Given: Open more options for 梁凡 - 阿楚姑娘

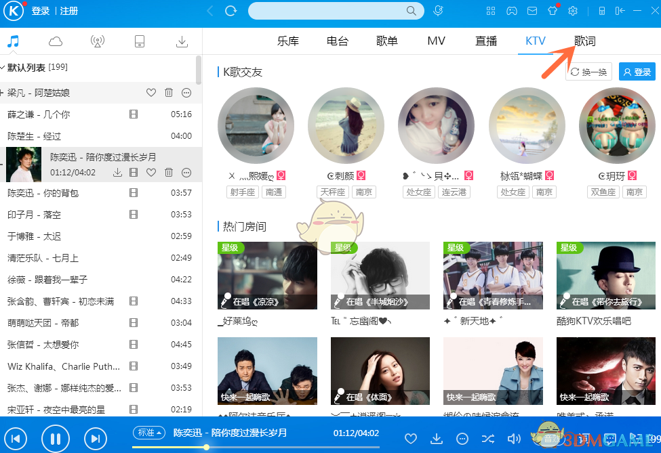Looking at the screenshot, I should point(186,93).
